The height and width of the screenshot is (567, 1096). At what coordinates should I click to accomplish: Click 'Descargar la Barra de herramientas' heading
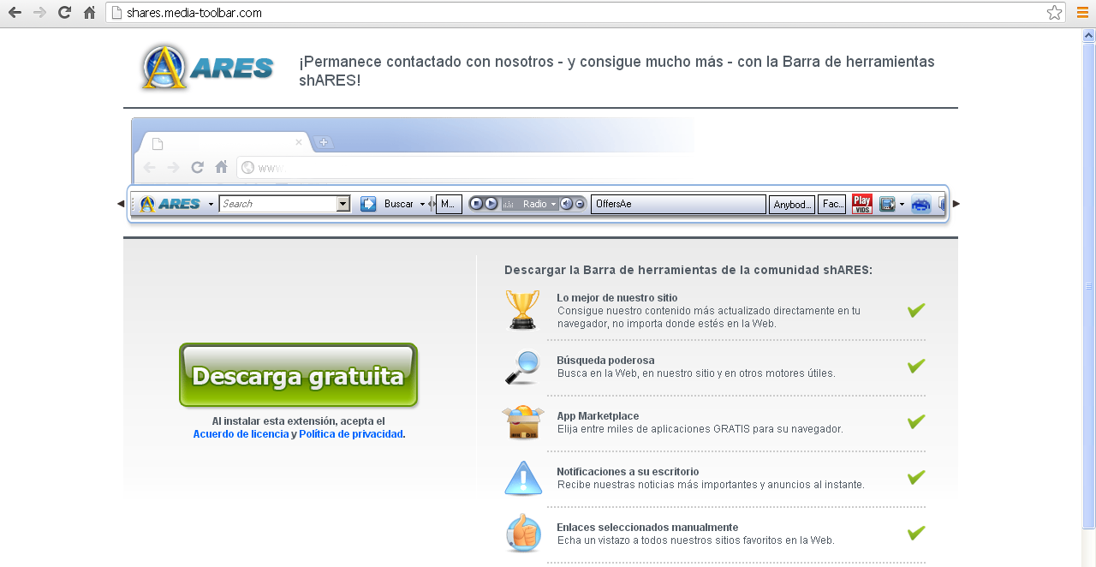pos(688,270)
